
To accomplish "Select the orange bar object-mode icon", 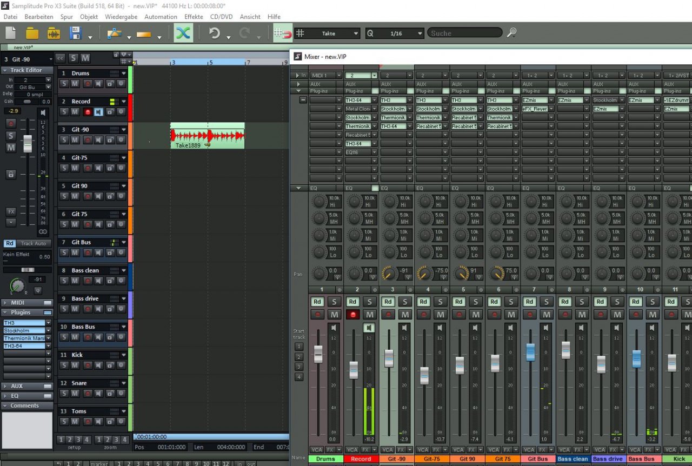I will (144, 34).
